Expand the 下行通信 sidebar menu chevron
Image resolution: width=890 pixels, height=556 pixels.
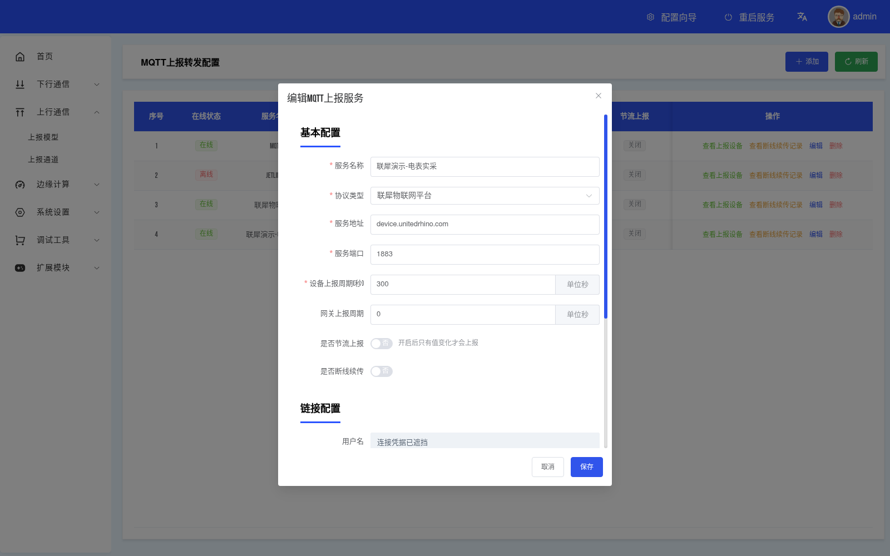(x=97, y=85)
